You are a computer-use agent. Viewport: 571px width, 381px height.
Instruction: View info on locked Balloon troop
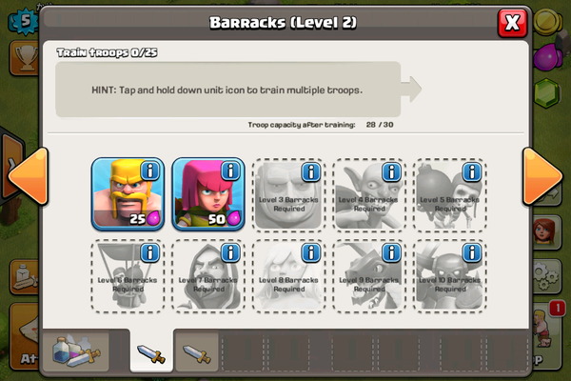click(150, 252)
